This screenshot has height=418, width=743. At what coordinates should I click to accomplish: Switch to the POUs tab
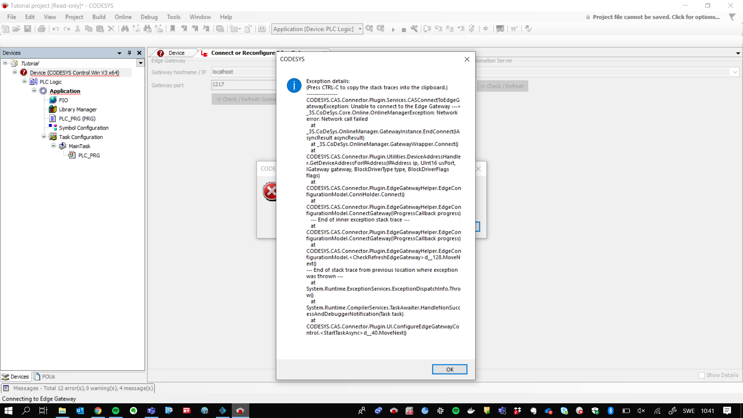45,377
